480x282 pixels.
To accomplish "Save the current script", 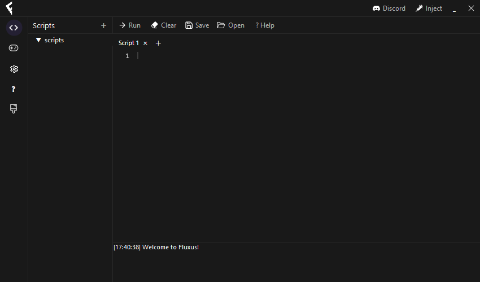I will point(197,25).
